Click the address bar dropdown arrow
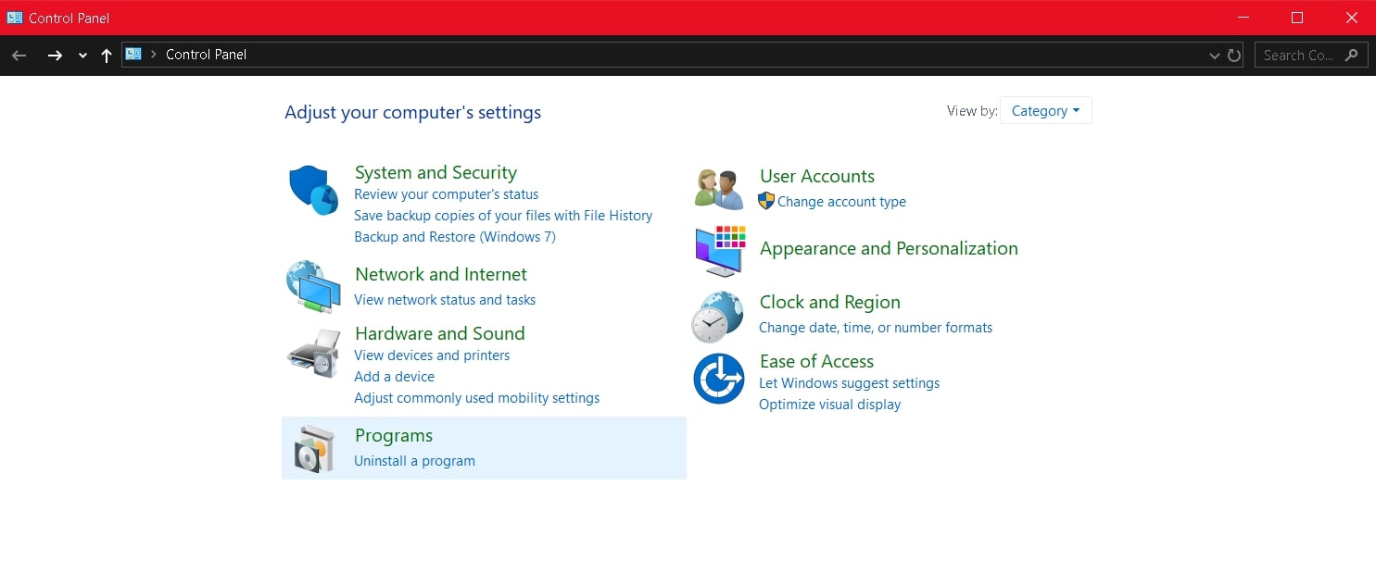Viewport: 1376px width, 561px height. click(1214, 55)
